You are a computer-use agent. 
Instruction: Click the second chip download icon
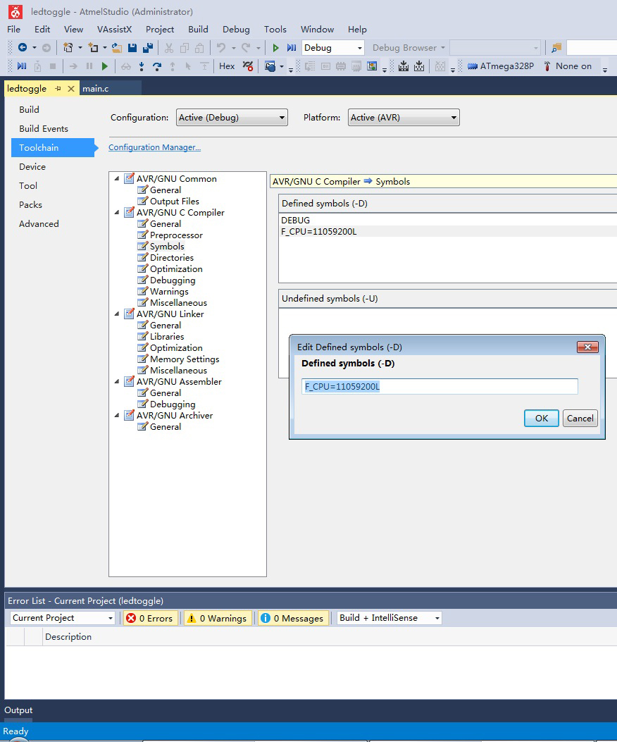419,66
